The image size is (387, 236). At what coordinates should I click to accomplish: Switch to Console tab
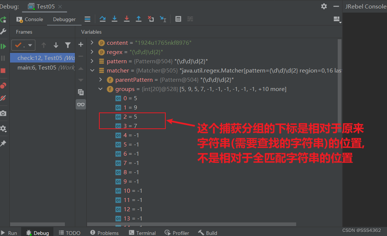(30, 20)
